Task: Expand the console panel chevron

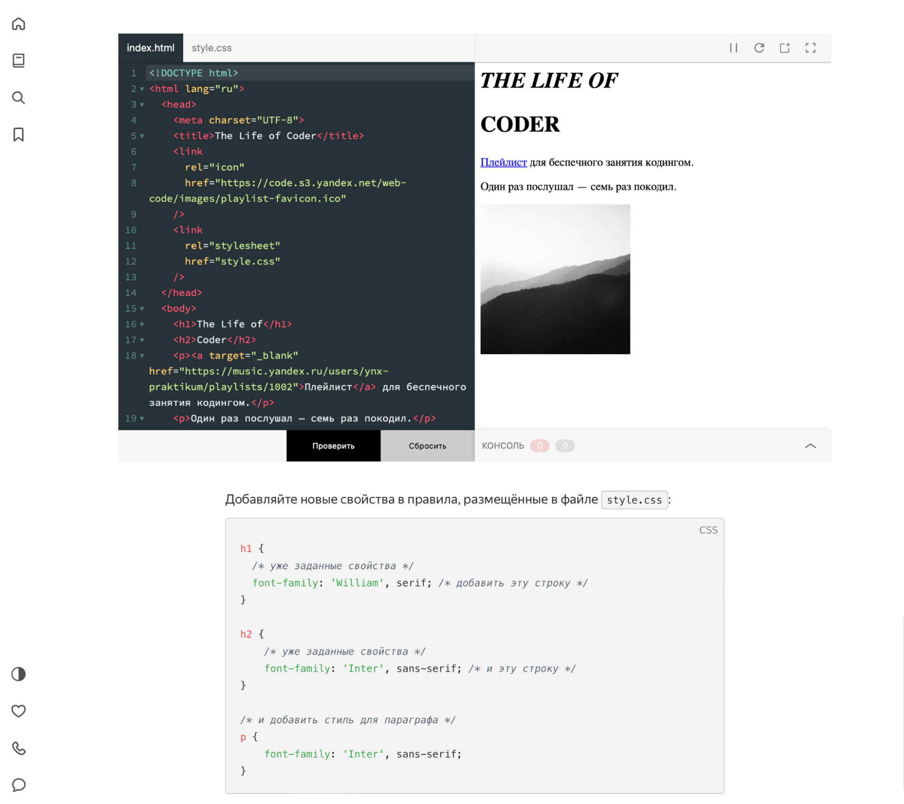Action: tap(810, 446)
